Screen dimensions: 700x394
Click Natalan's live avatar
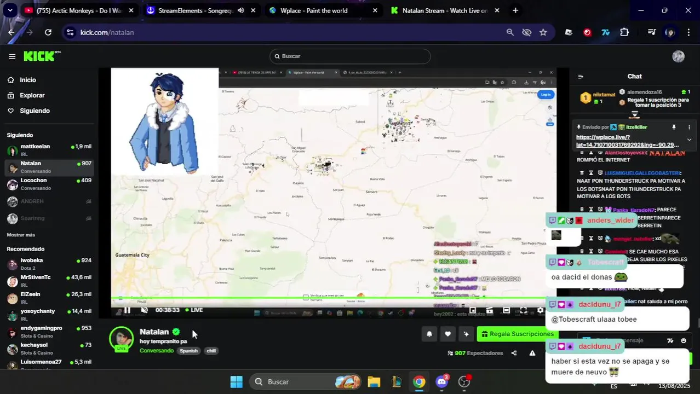pyautogui.click(x=121, y=338)
